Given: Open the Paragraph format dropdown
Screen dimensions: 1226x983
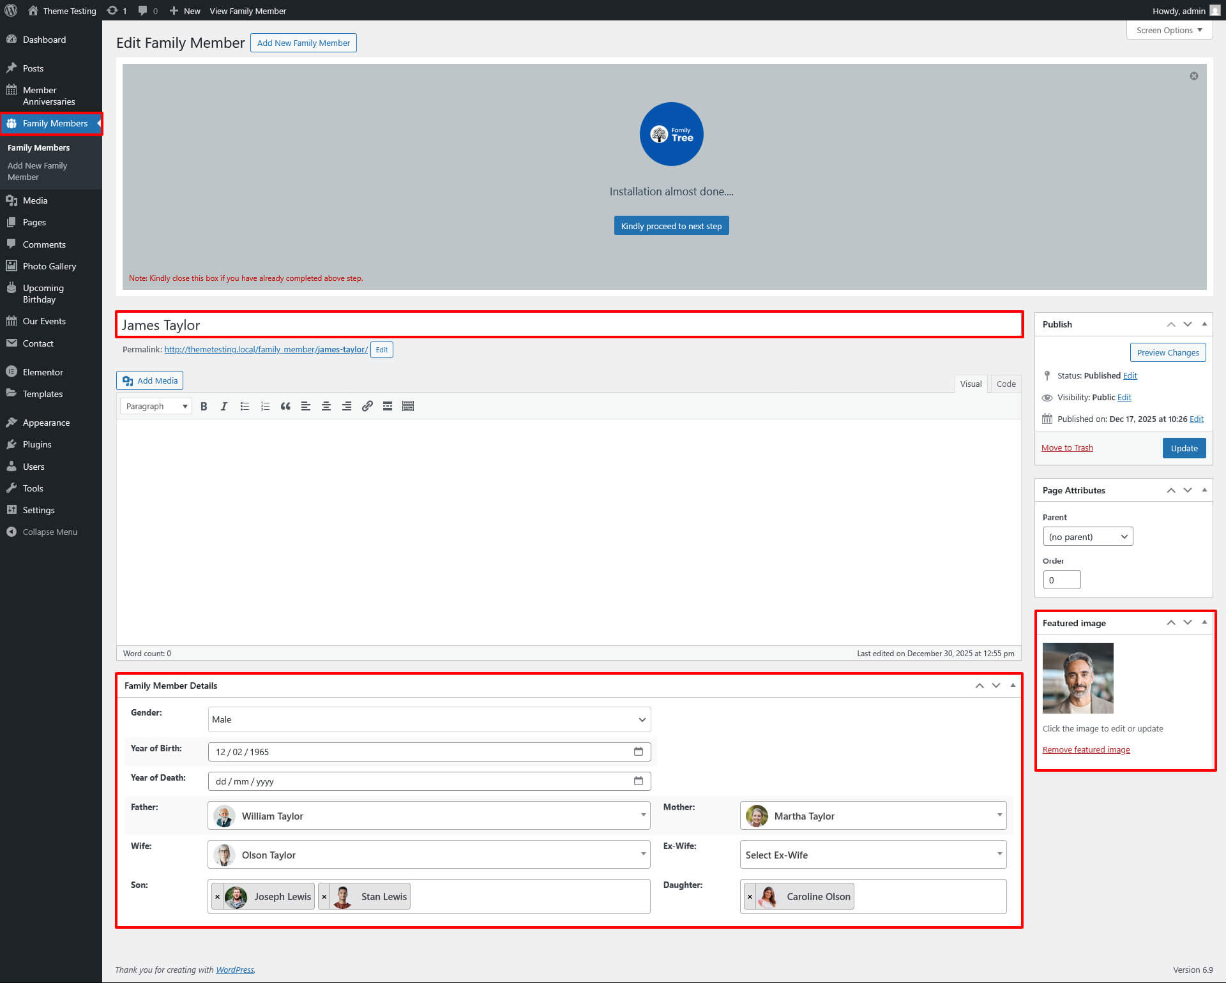Looking at the screenshot, I should (x=156, y=406).
